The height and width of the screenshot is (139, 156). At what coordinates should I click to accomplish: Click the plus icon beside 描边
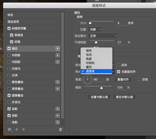tap(58, 48)
